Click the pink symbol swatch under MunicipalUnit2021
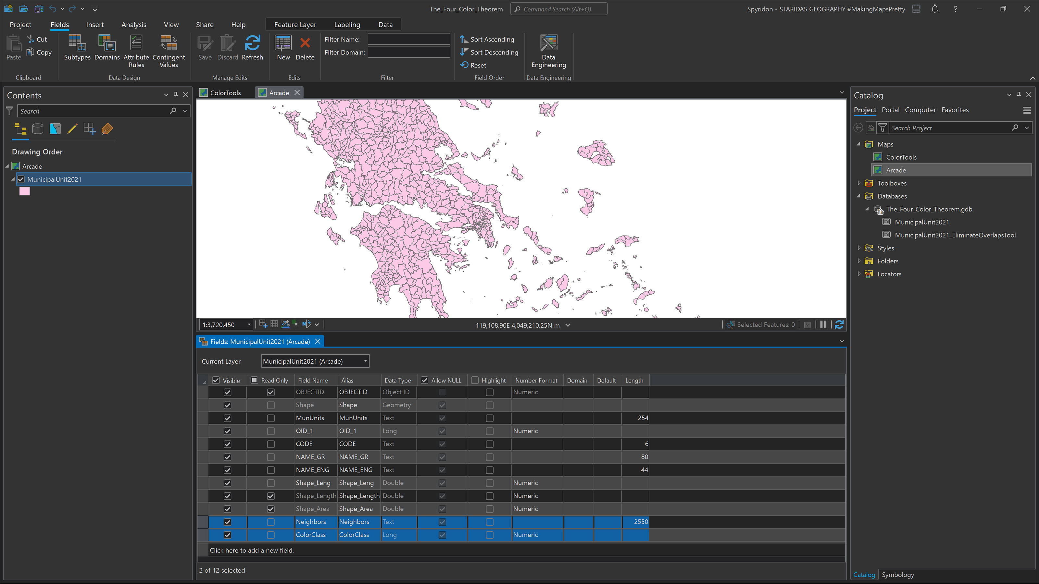 coord(24,191)
